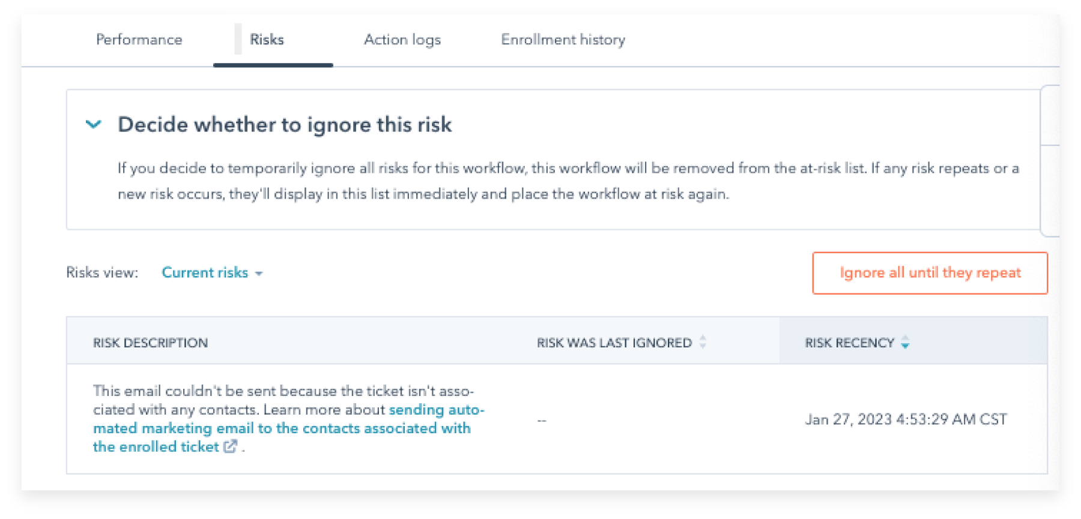Open the Enrollment history tab
Screen dimensions: 1081x519
click(x=563, y=40)
